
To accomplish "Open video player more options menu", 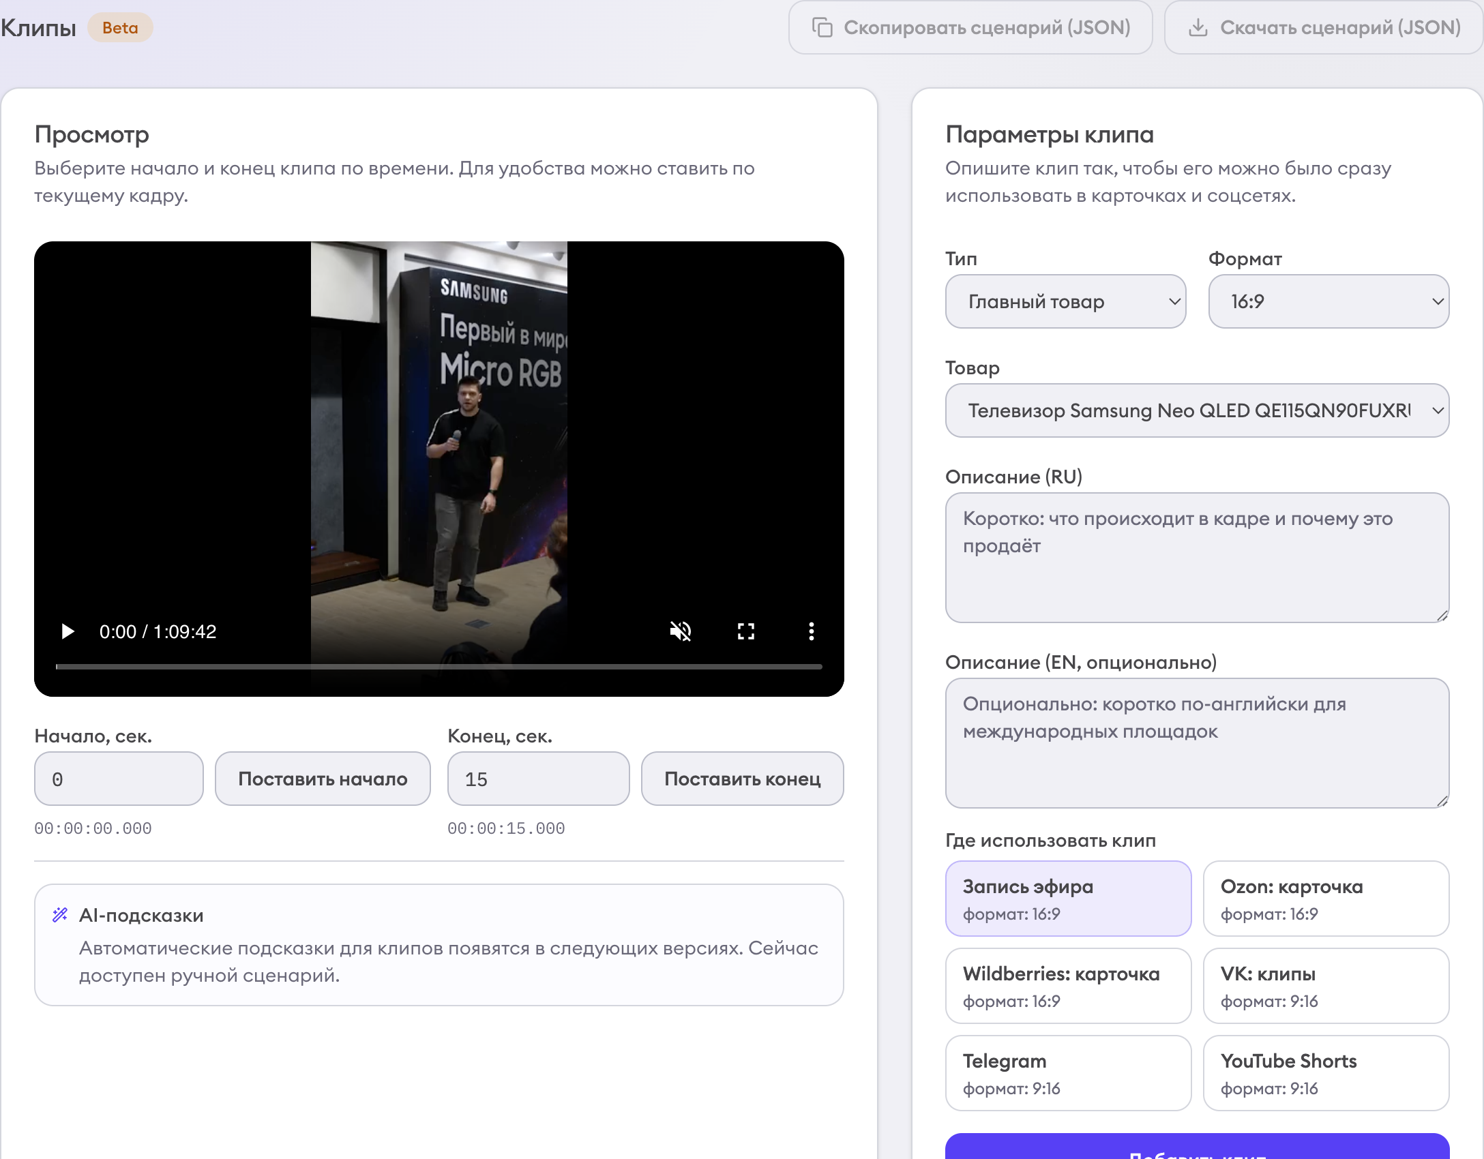I will point(811,631).
